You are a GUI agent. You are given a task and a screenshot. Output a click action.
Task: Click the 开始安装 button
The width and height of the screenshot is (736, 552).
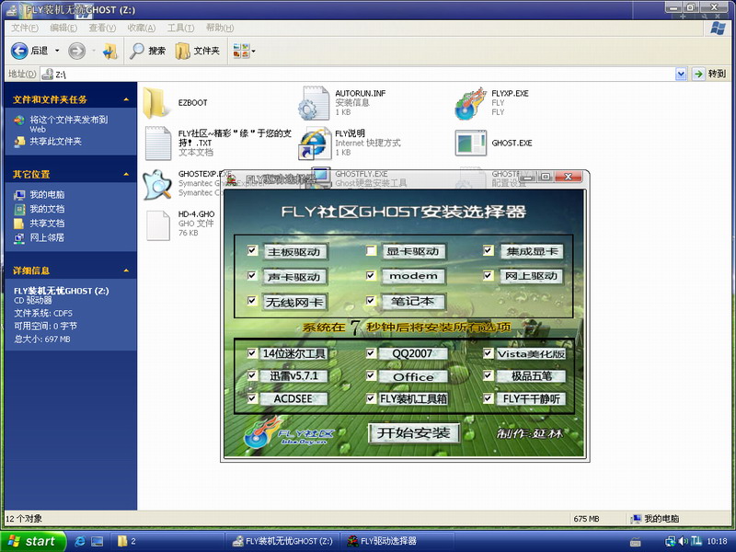(x=413, y=432)
